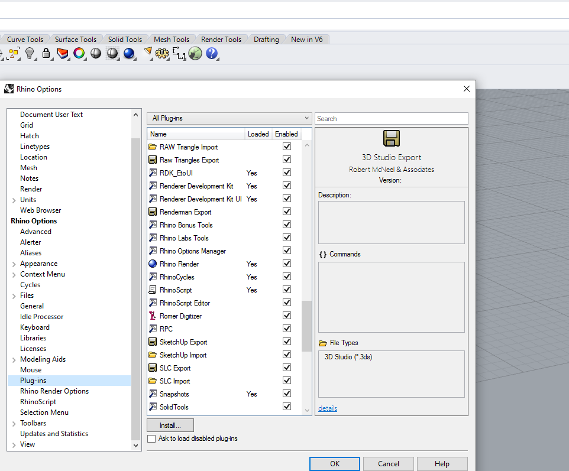This screenshot has width=569, height=471.
Task: Select the sphere with grid background icon
Action: coord(112,54)
